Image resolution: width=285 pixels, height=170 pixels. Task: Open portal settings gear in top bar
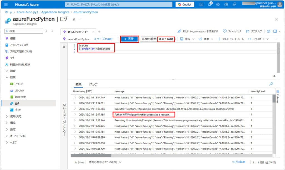[218, 4]
